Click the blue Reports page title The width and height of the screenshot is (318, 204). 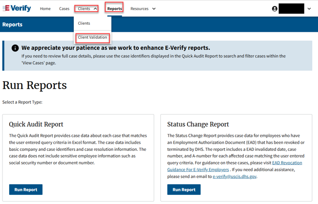point(13,25)
